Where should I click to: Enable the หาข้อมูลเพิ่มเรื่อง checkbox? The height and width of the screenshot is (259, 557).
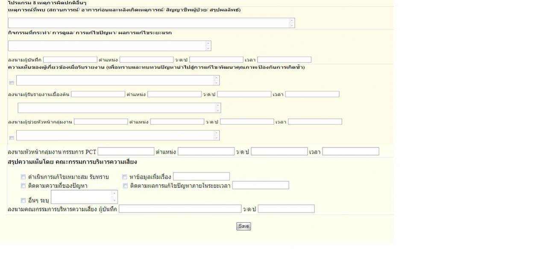click(x=125, y=177)
